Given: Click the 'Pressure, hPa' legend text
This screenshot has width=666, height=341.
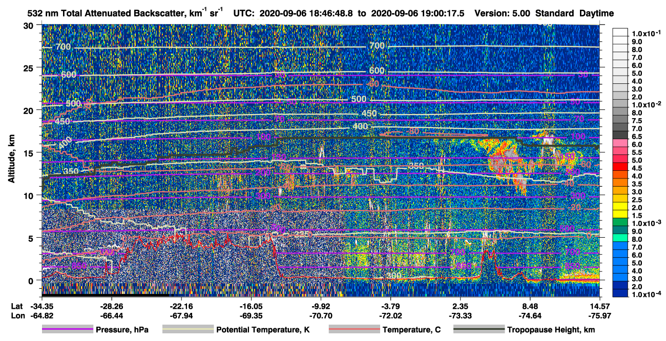Looking at the screenshot, I should (x=122, y=330).
